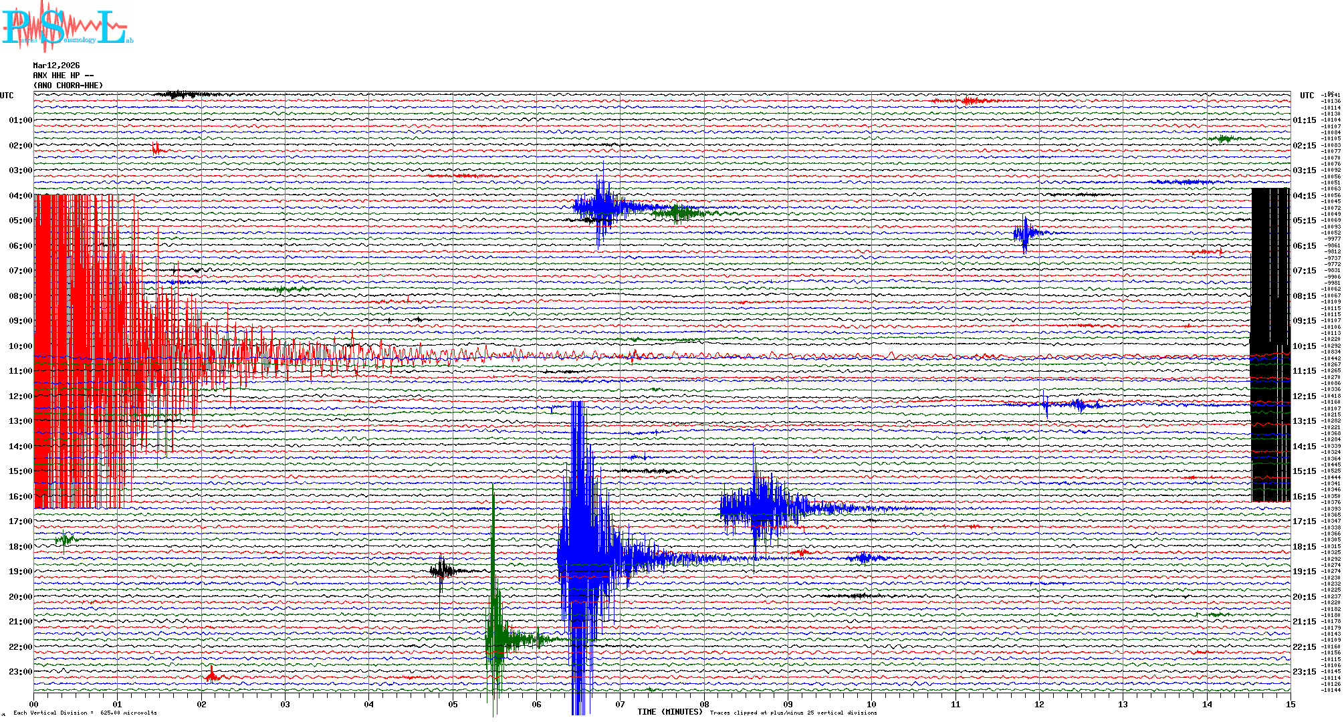Click minute marker 10 on bottom axis
The height and width of the screenshot is (722, 1344).
[871, 704]
